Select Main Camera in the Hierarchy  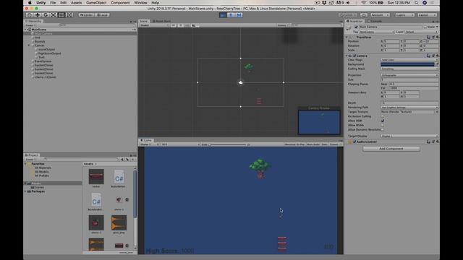(x=43, y=34)
